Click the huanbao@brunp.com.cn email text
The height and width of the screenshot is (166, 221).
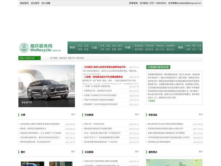189,3
